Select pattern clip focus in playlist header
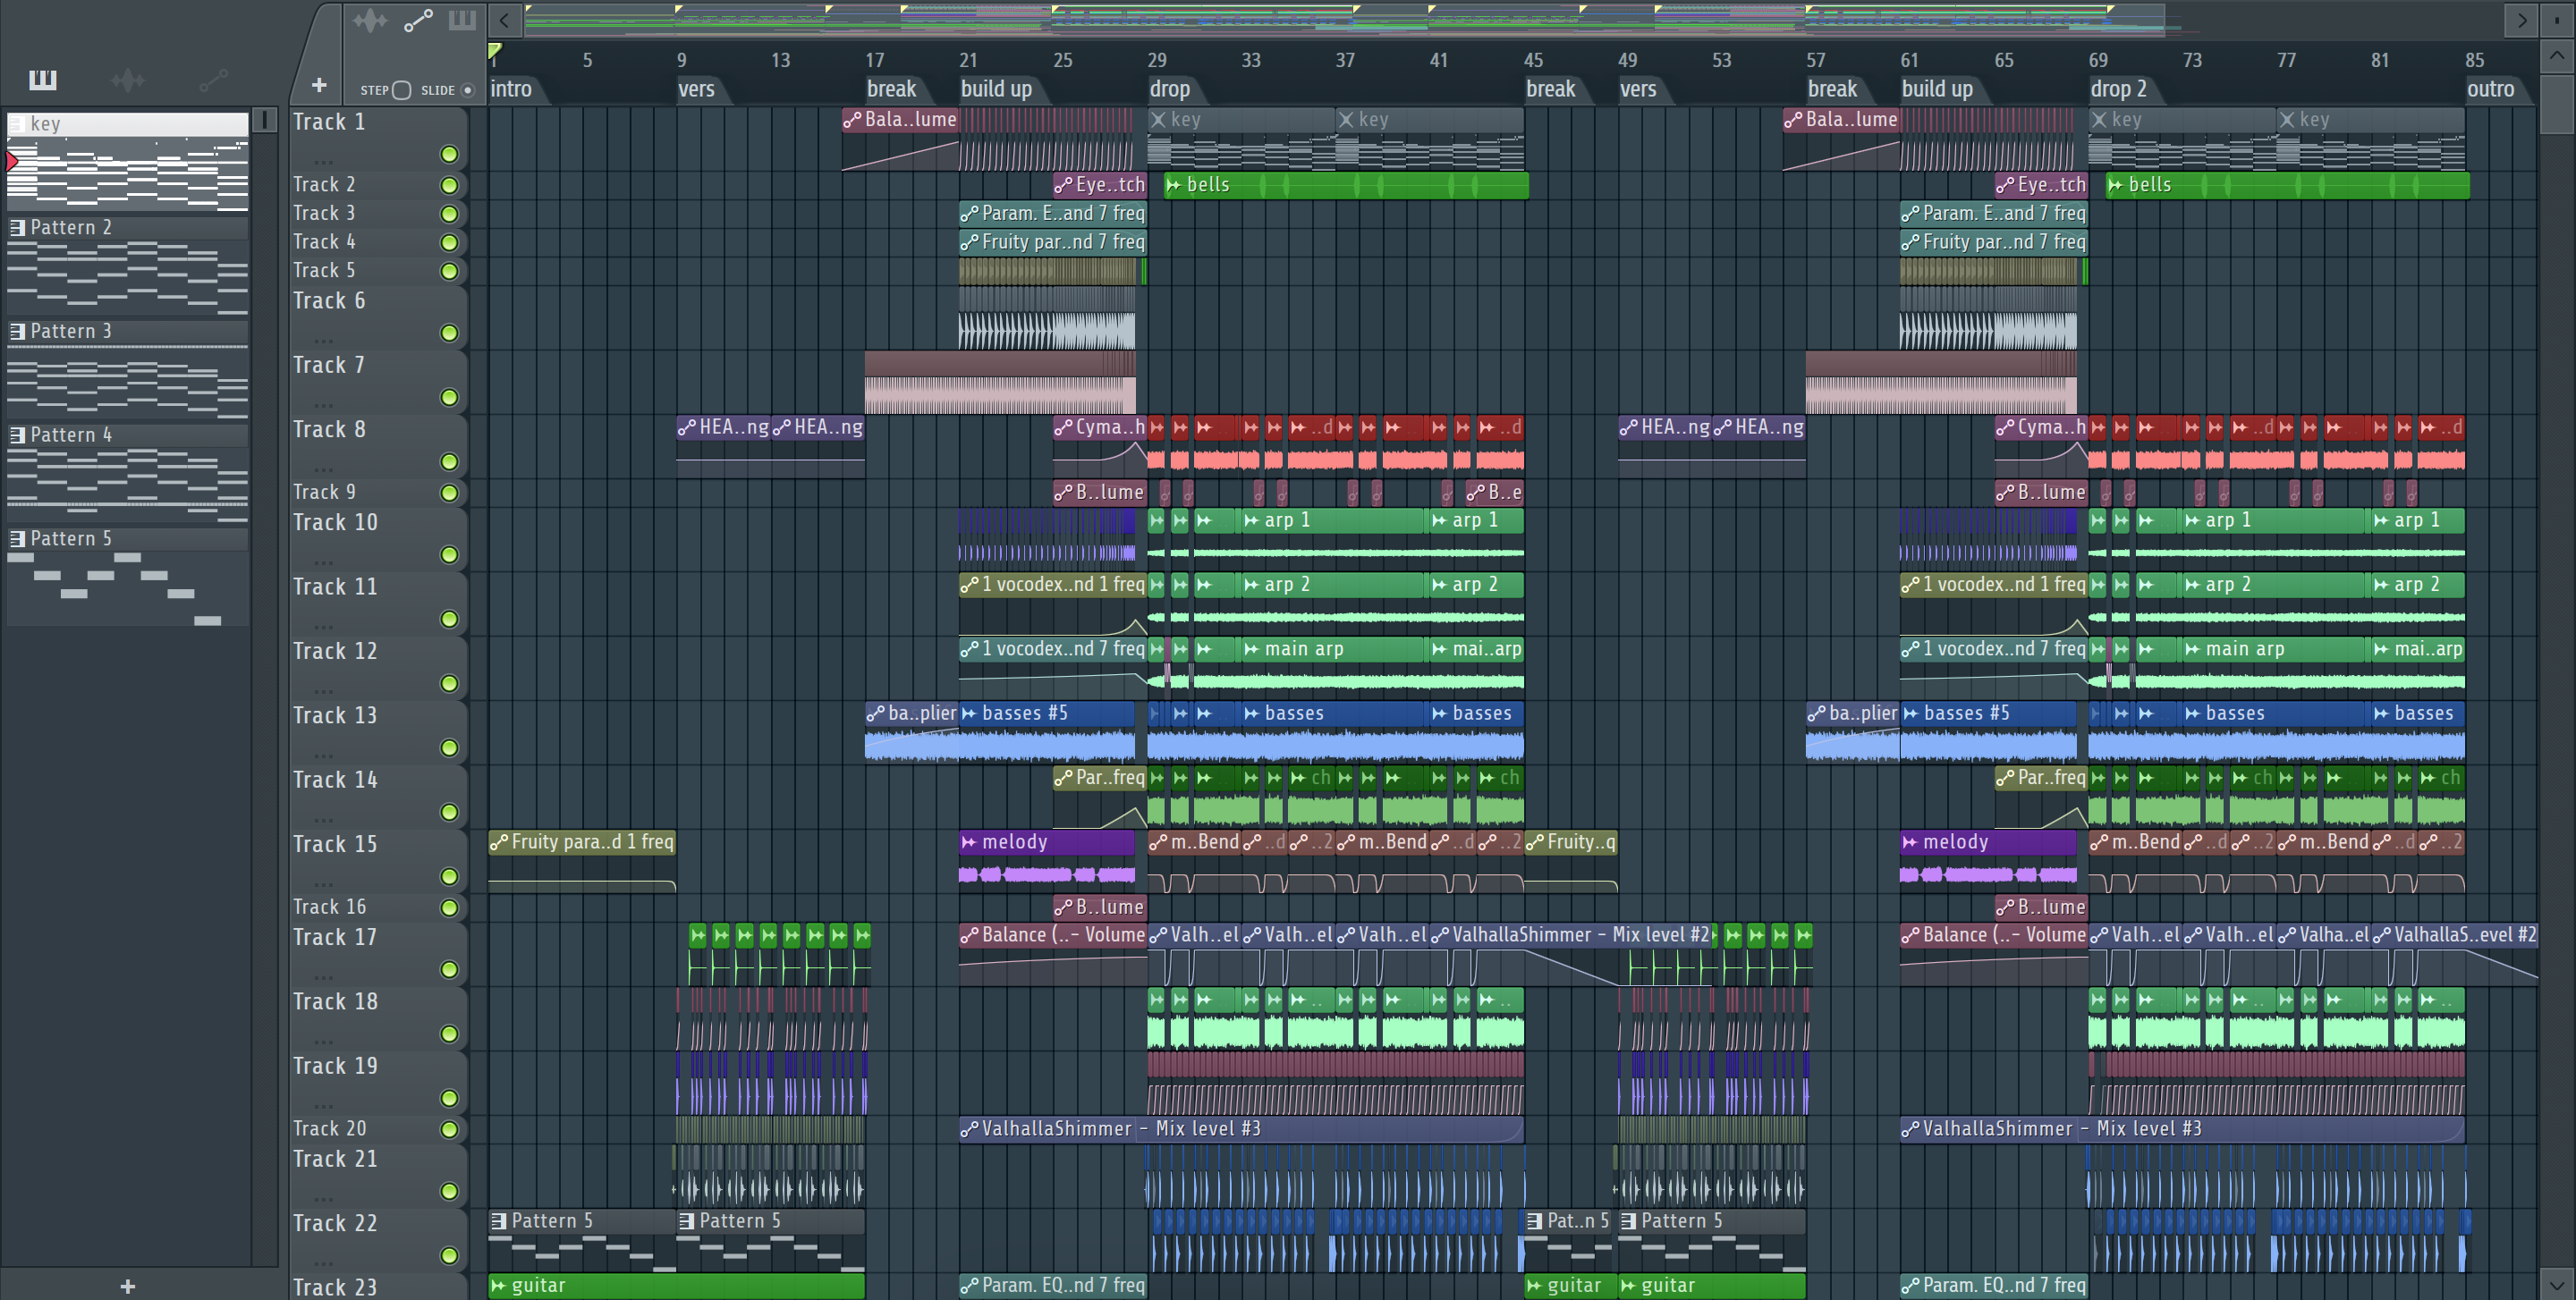 pos(462,20)
